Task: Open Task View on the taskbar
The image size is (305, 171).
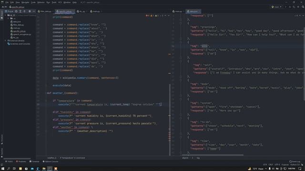Action: point(14,169)
